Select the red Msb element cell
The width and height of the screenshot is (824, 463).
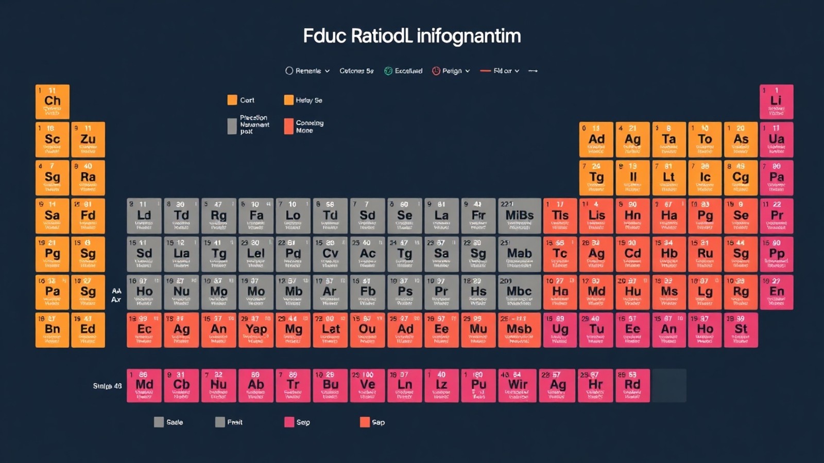pyautogui.click(x=520, y=330)
